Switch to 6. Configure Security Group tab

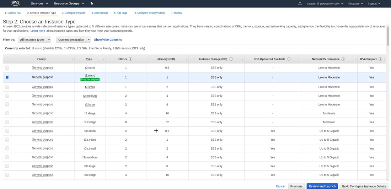150,13
